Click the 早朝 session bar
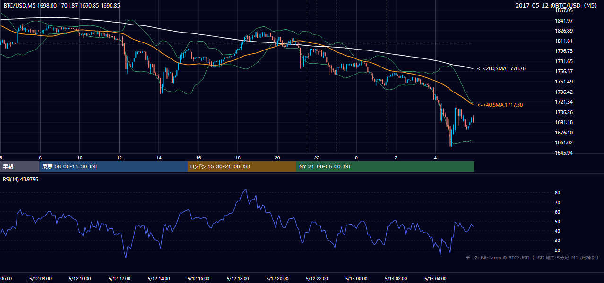Image resolution: width=604 pixels, height=283 pixels. tap(19, 166)
